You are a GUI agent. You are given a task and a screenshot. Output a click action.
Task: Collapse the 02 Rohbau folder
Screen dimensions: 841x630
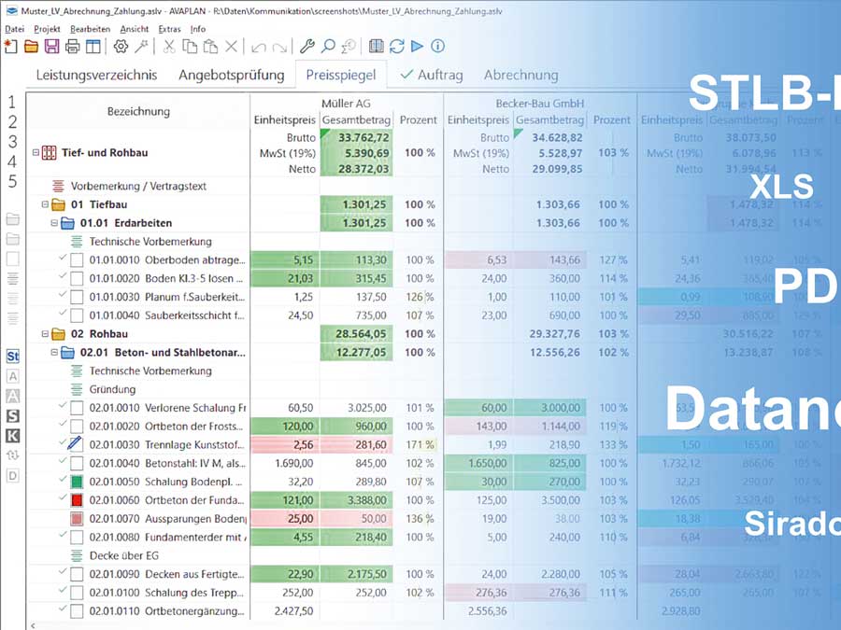tap(45, 334)
